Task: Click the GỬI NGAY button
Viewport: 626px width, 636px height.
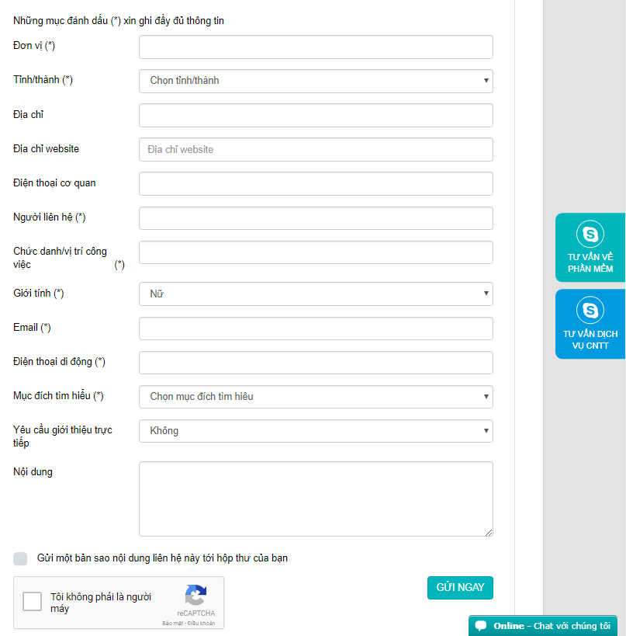Action: tap(460, 588)
